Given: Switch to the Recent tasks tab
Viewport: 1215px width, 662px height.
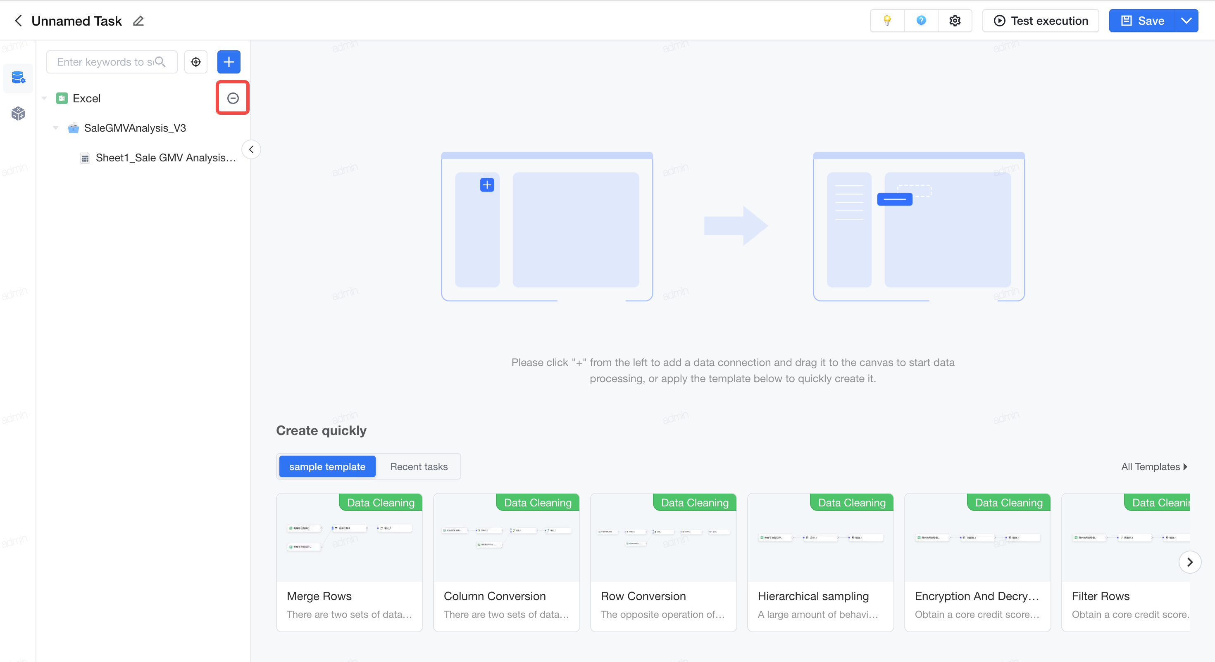Looking at the screenshot, I should (x=419, y=466).
